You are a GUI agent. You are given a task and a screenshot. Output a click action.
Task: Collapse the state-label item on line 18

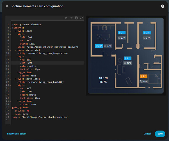click(10, 79)
